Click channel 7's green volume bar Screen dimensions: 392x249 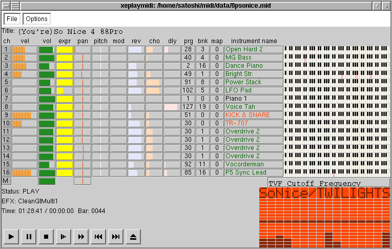(x=47, y=99)
